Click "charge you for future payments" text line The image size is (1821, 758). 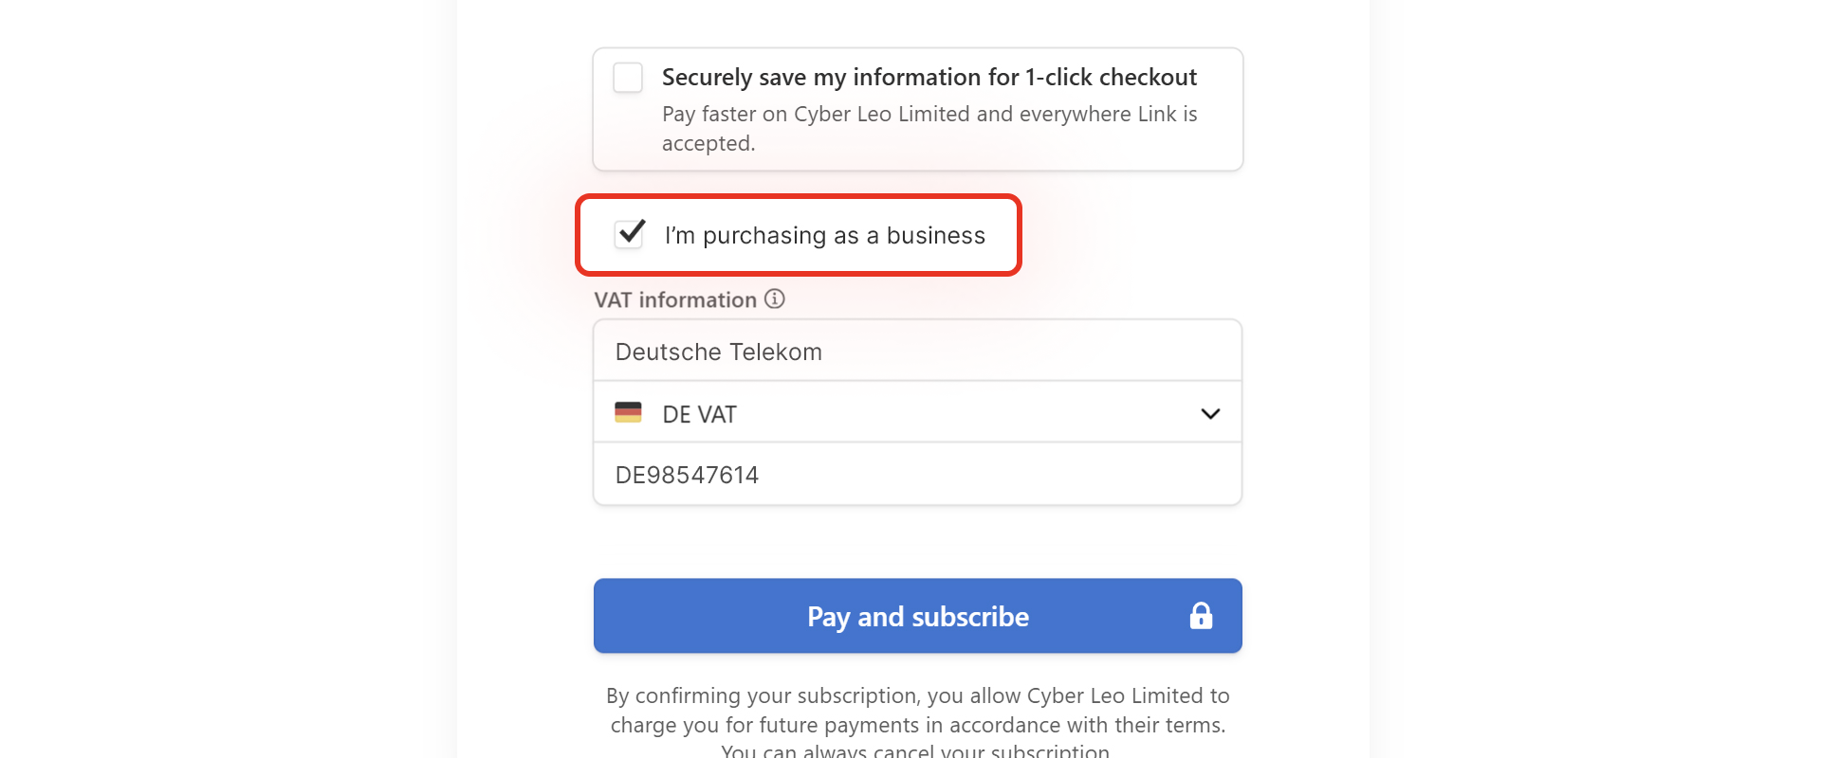(x=917, y=725)
